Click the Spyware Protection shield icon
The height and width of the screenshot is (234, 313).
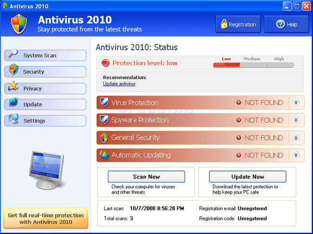pos(104,120)
